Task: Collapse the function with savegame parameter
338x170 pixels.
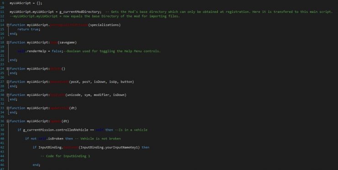Action: (x=8, y=42)
